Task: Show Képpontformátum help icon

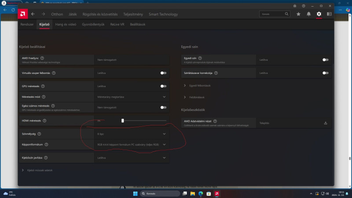Action: pyautogui.click(x=46, y=144)
